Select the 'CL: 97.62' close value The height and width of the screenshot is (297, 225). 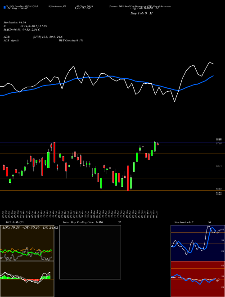click(x=83, y=8)
